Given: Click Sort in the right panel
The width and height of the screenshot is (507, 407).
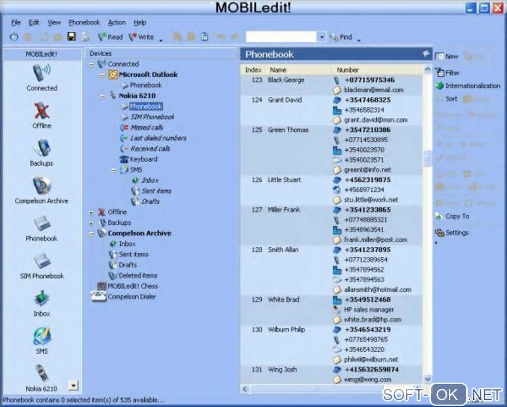Looking at the screenshot, I should point(447,99).
